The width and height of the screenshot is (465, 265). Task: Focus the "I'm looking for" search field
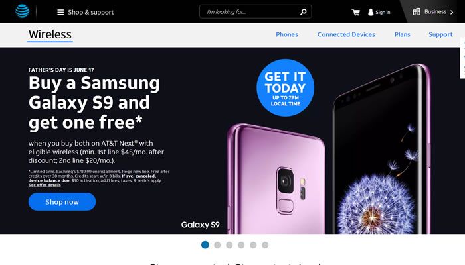click(252, 12)
